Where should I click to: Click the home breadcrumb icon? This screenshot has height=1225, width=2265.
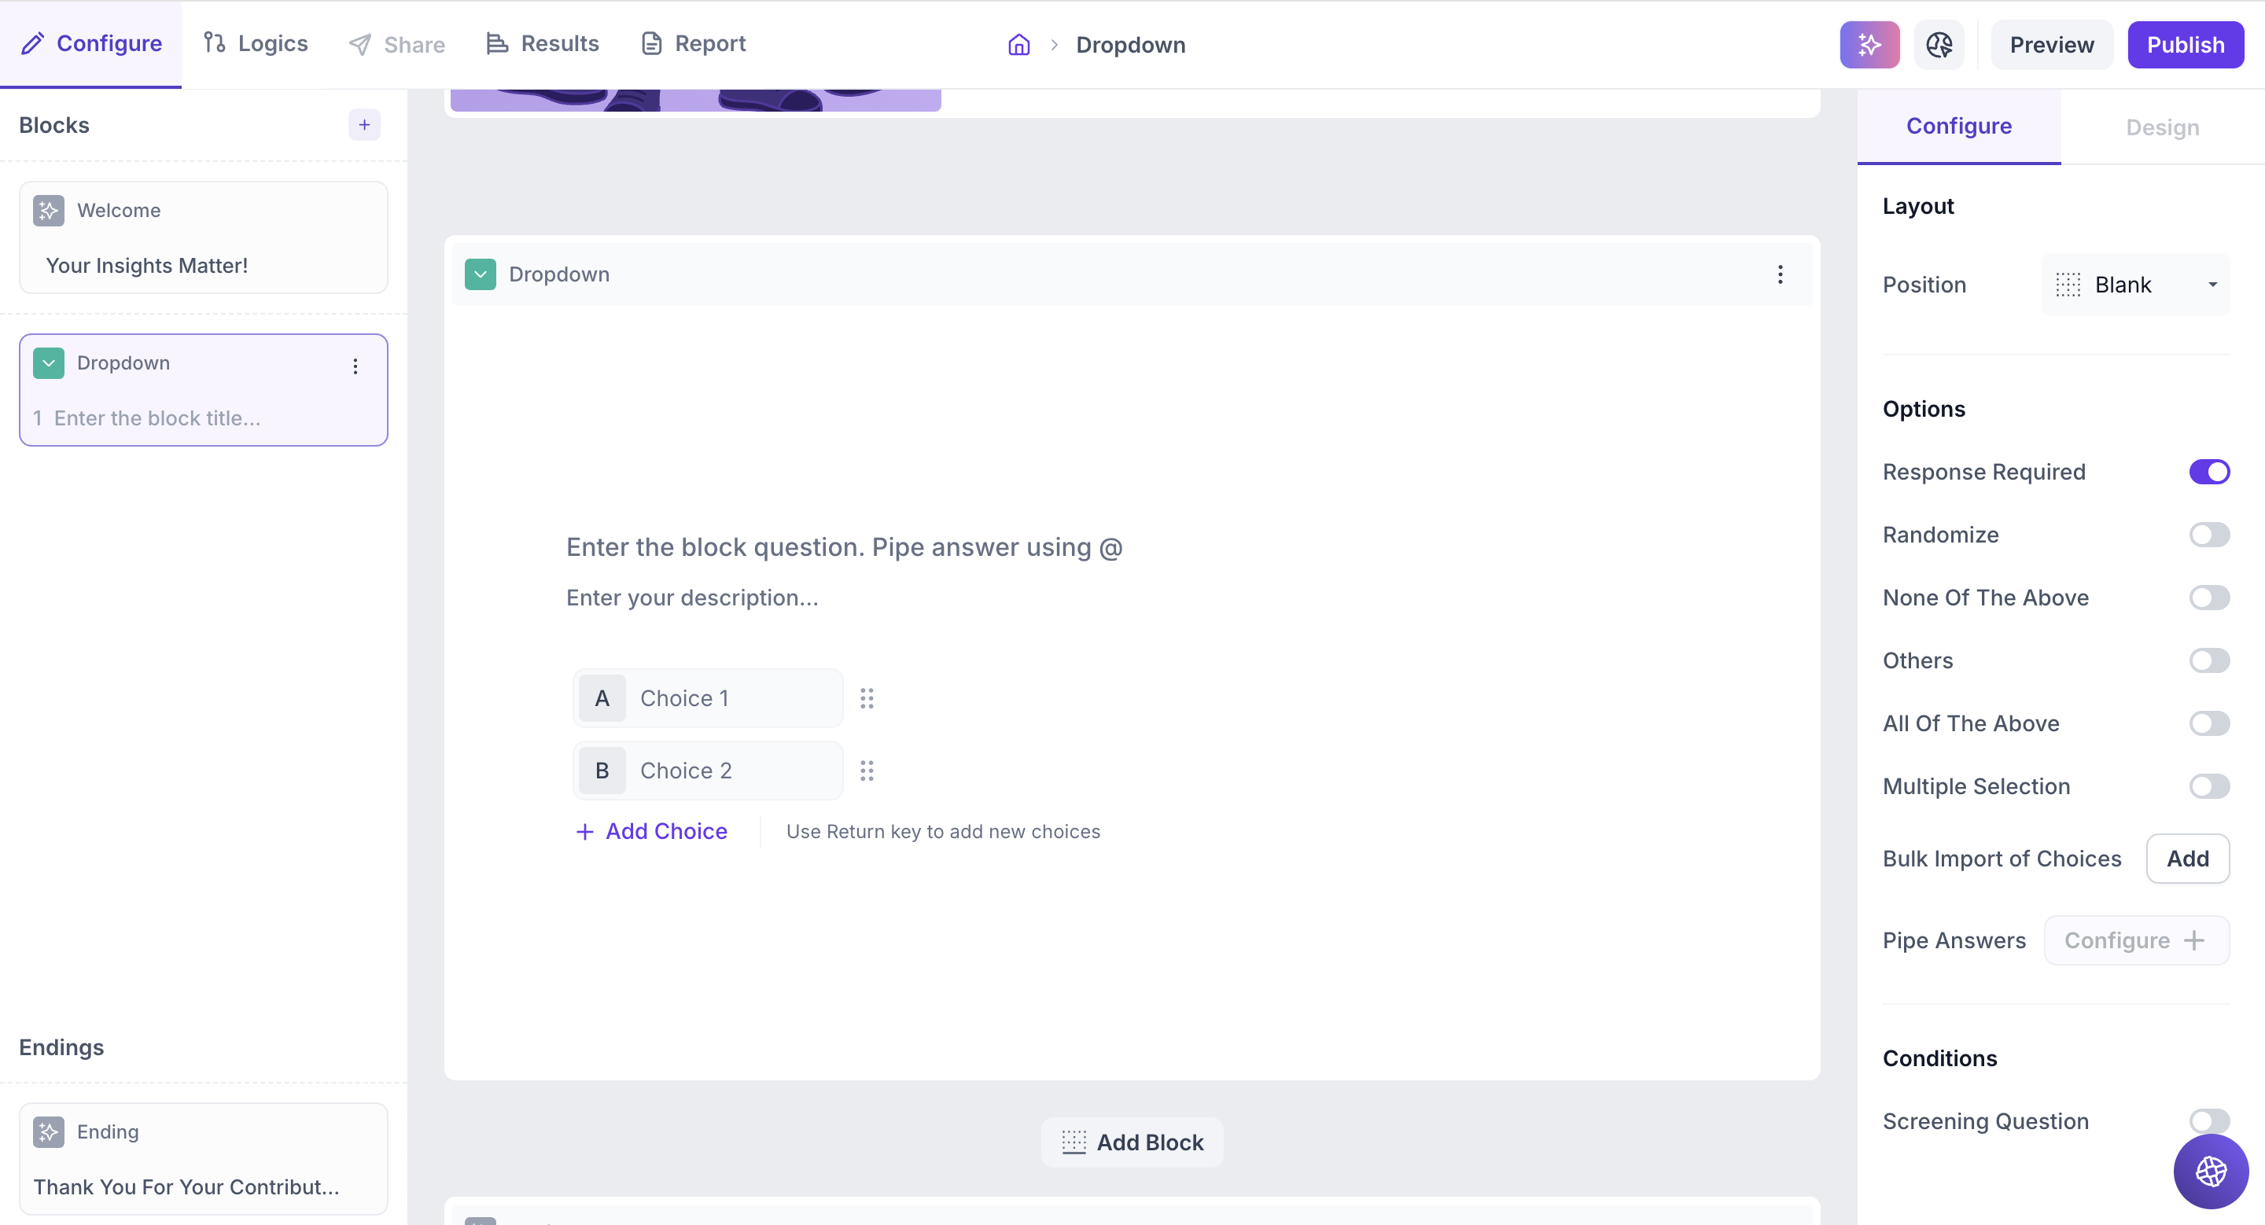(x=1018, y=45)
